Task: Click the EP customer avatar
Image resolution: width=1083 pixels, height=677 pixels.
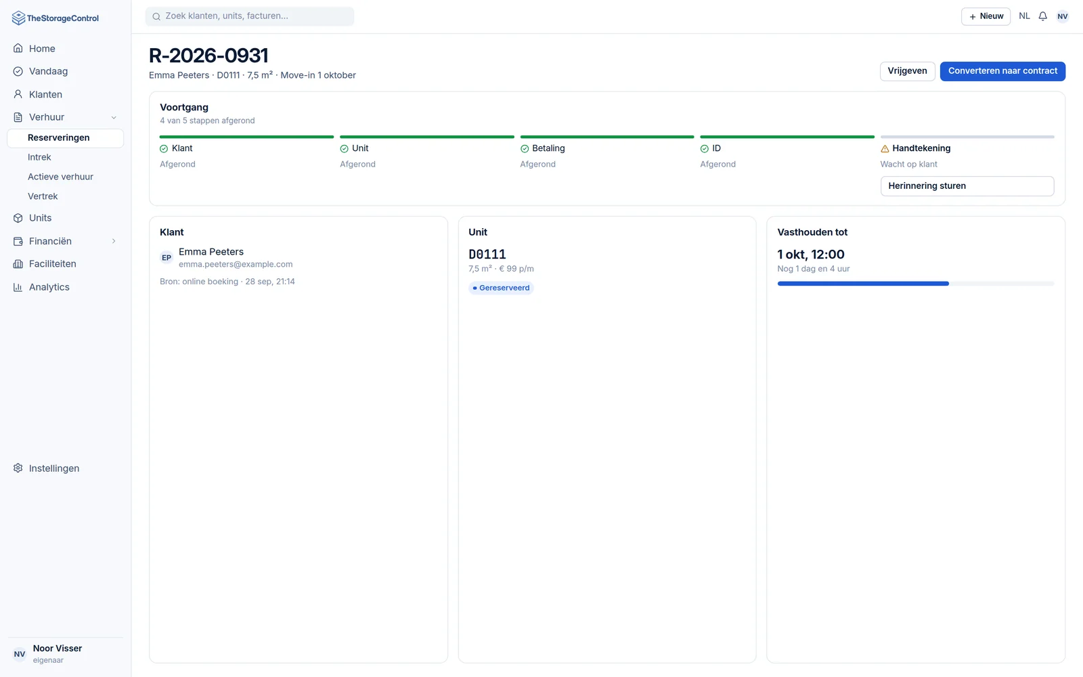Action: point(167,258)
